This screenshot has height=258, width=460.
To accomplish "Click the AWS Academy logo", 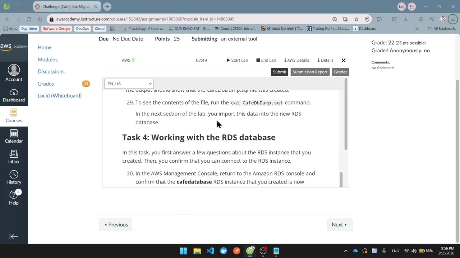I will (14, 47).
